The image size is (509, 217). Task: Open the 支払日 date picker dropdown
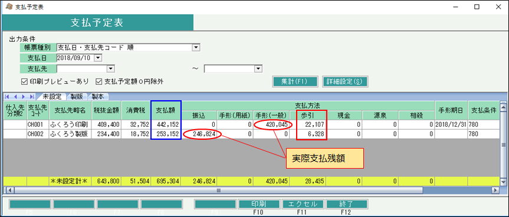coord(98,58)
